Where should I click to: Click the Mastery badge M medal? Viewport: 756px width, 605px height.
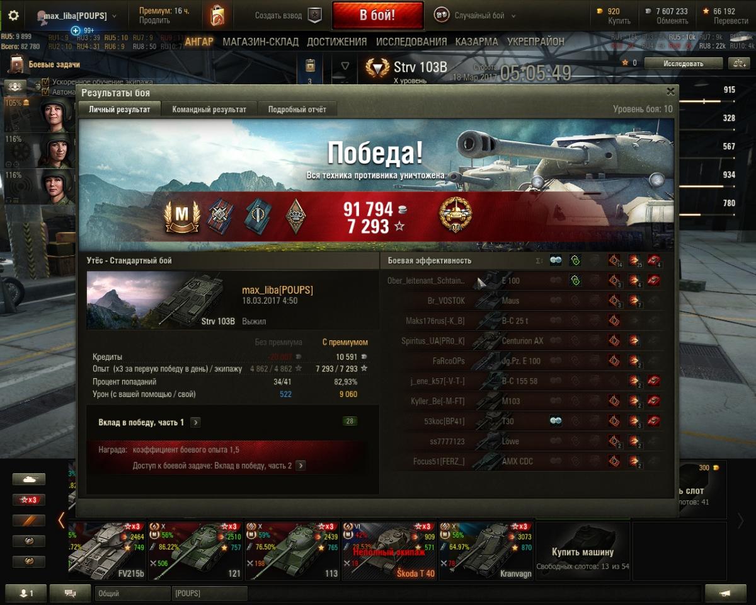(x=181, y=216)
